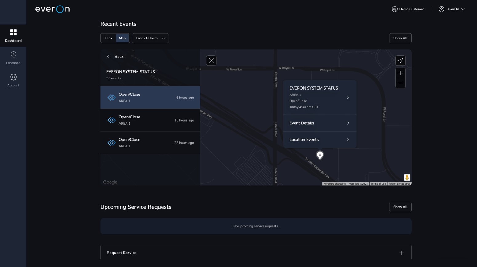Click the 30 events count text
This screenshot has width=477, height=267.
click(114, 78)
